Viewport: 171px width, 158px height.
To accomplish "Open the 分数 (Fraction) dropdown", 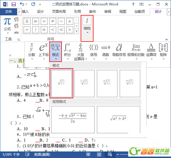I will click(32, 51).
